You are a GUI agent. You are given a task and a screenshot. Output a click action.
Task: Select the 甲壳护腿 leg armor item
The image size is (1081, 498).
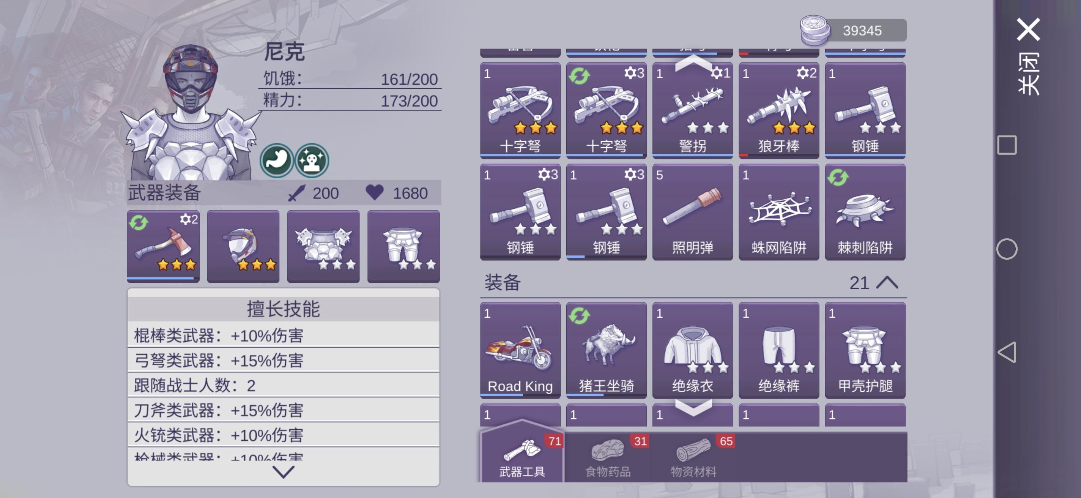[865, 350]
